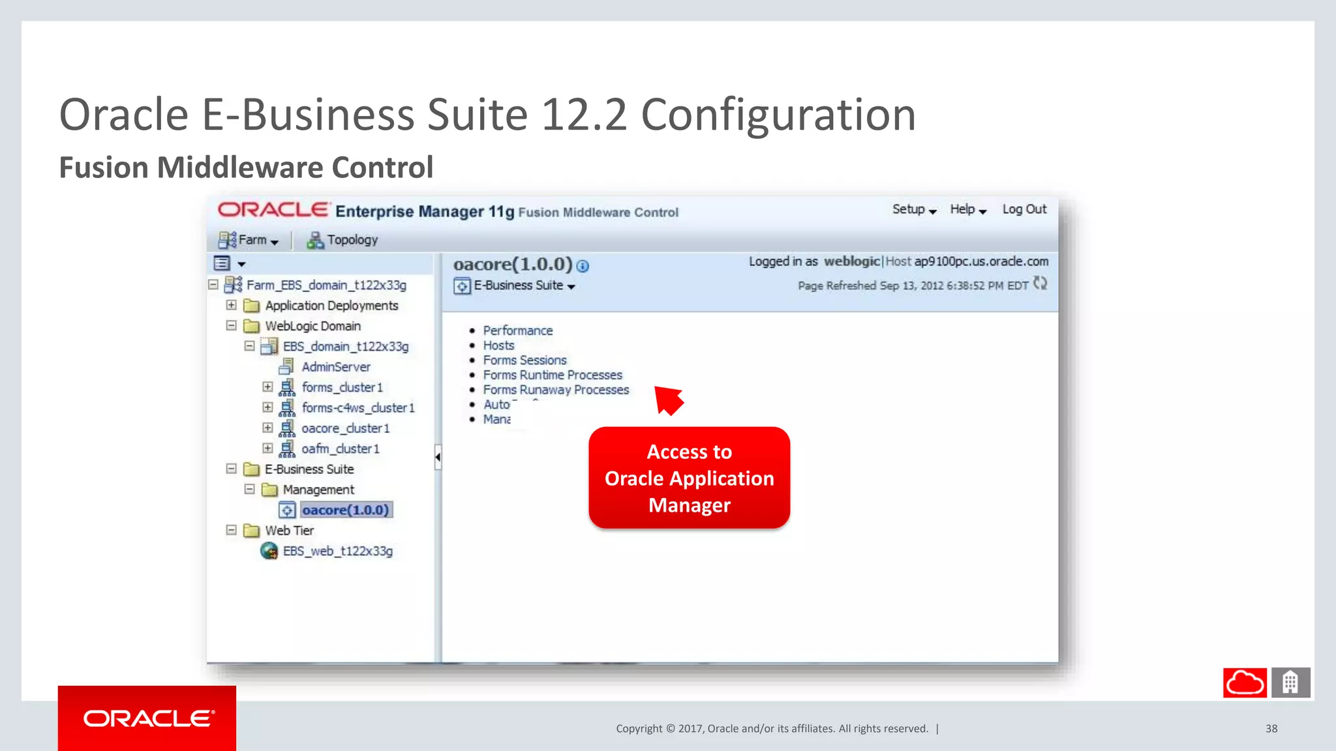Viewport: 1336px width, 751px height.
Task: Select Application Deployments tree item
Action: tap(331, 305)
